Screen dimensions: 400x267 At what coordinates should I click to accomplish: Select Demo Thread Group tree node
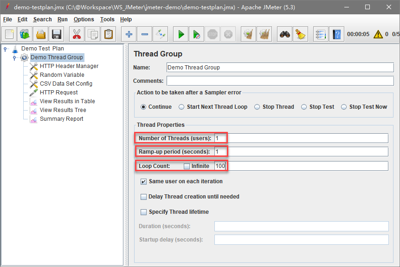tap(57, 57)
